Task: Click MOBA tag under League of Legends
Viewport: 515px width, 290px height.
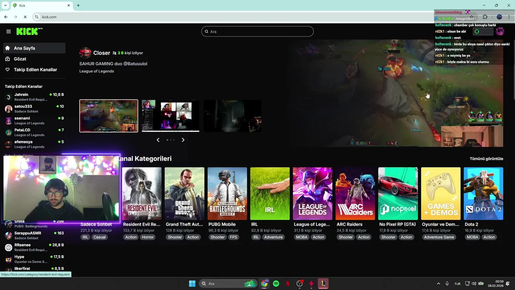Action: [302, 237]
